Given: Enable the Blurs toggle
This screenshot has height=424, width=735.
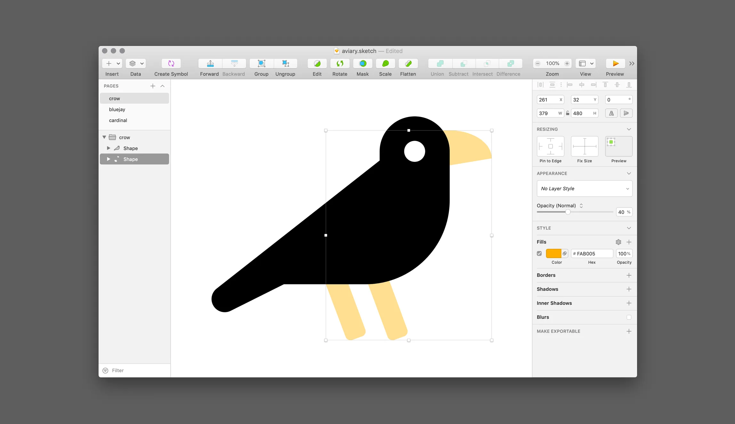Looking at the screenshot, I should pyautogui.click(x=629, y=317).
